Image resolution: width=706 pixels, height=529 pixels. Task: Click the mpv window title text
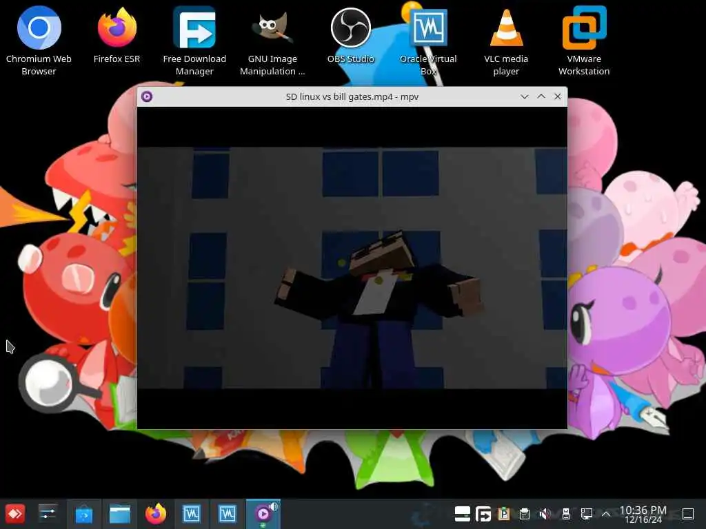click(352, 96)
